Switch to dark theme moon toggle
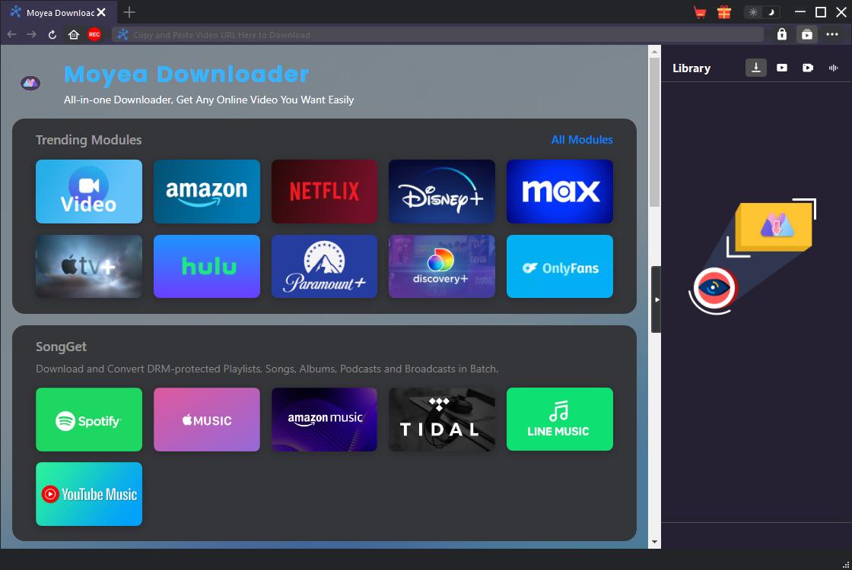Viewport: 852px width, 570px height. pos(771,12)
